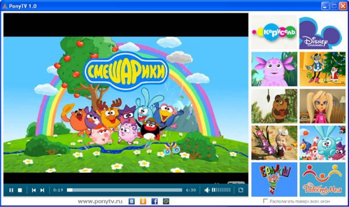Enable 'Располагать поверх всех окон' checkbox
Viewport: 349px width, 207px height.
point(265,201)
